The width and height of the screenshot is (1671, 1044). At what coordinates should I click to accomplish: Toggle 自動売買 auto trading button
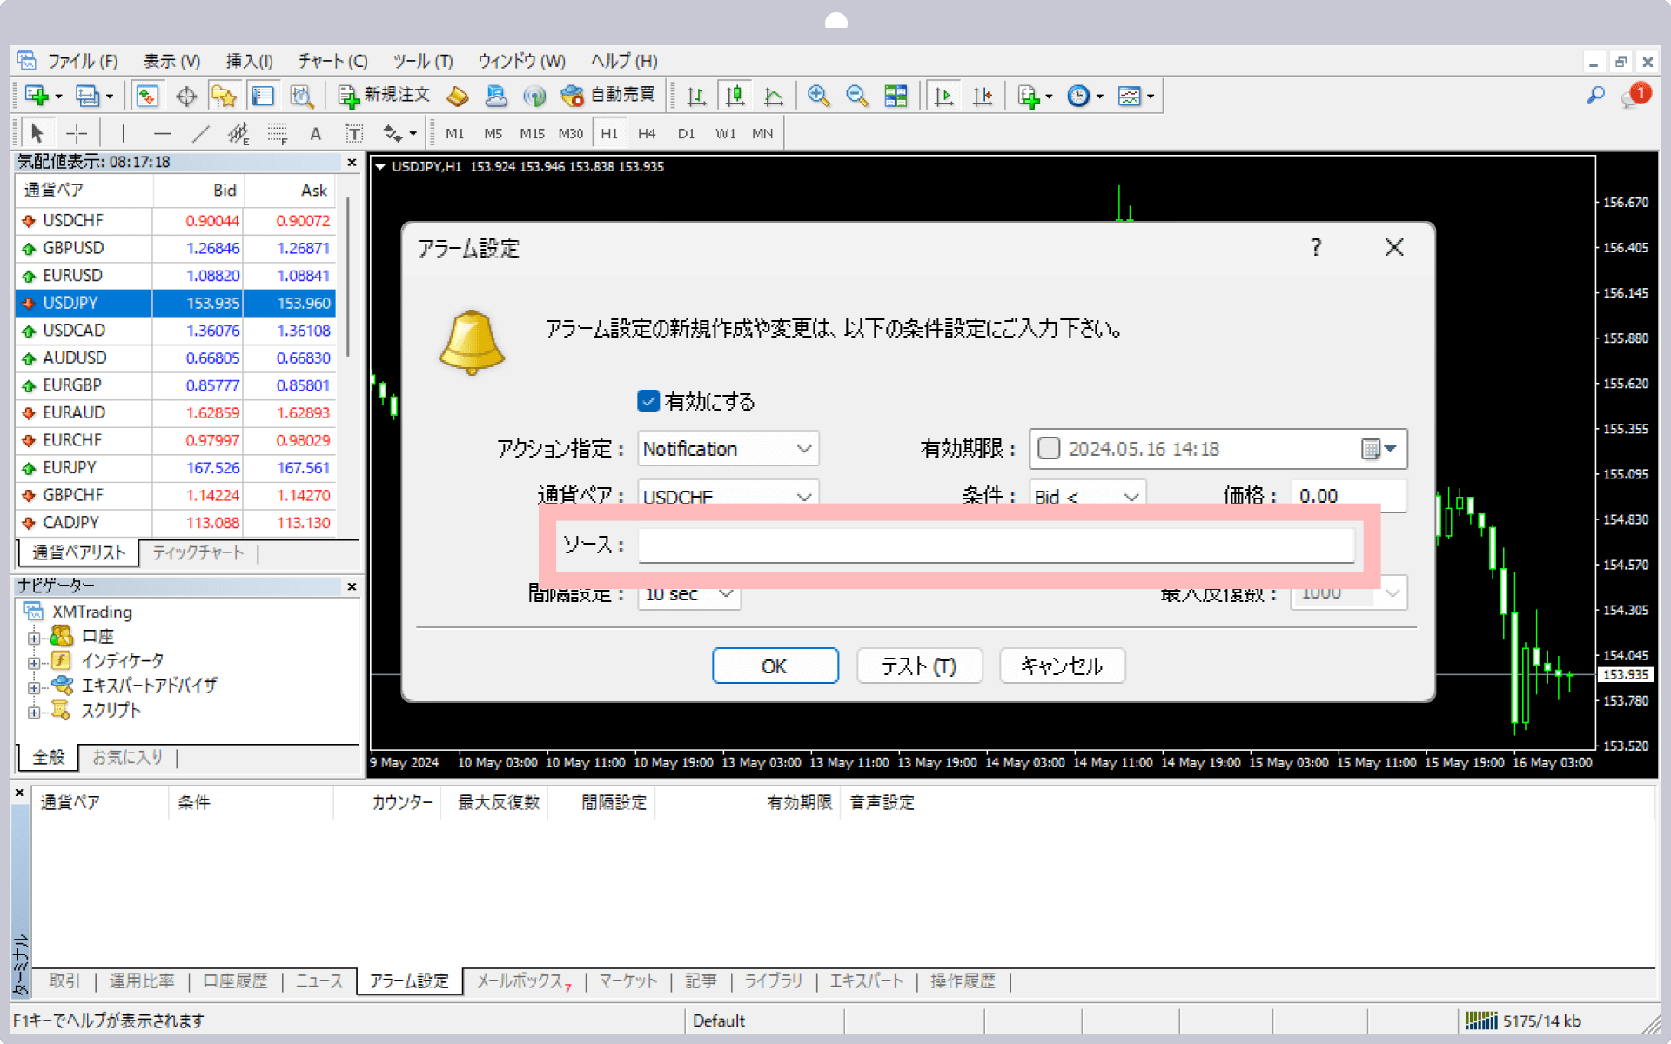pyautogui.click(x=608, y=96)
